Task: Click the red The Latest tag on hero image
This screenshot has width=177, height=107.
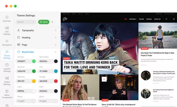Action: (66, 59)
